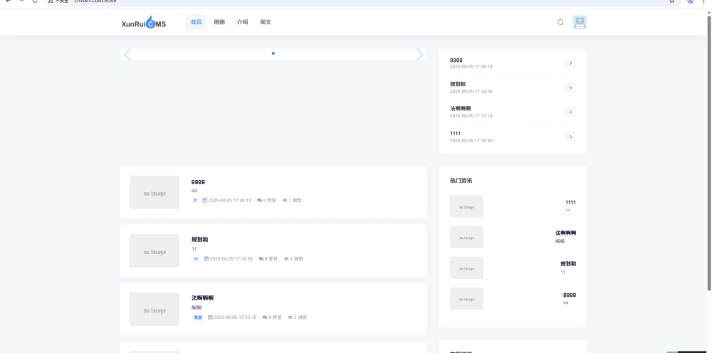Viewport: 712px width, 353px height.
Task: Click aa summary under gggg article
Action: (x=194, y=191)
